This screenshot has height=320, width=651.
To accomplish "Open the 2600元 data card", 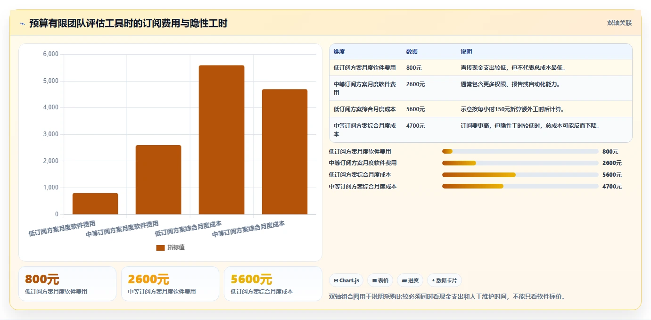I will (170, 284).
